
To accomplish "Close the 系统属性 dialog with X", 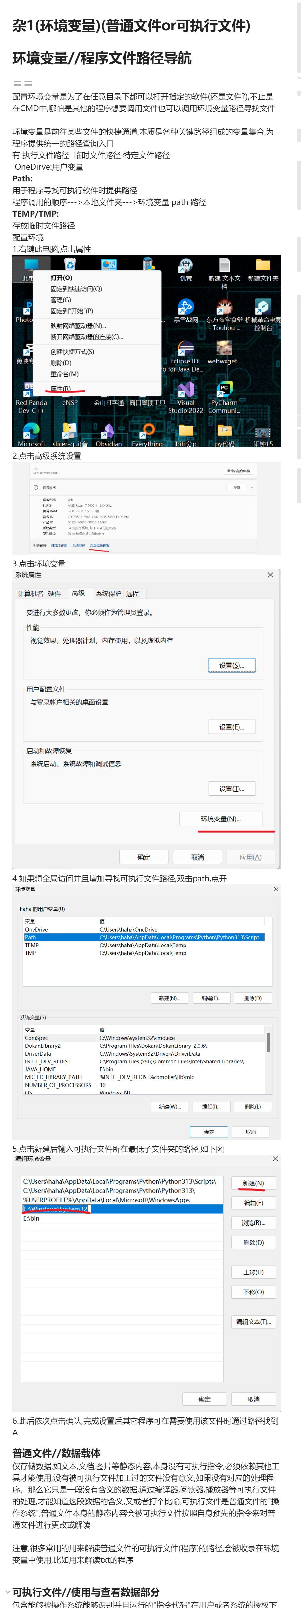I will [x=270, y=575].
